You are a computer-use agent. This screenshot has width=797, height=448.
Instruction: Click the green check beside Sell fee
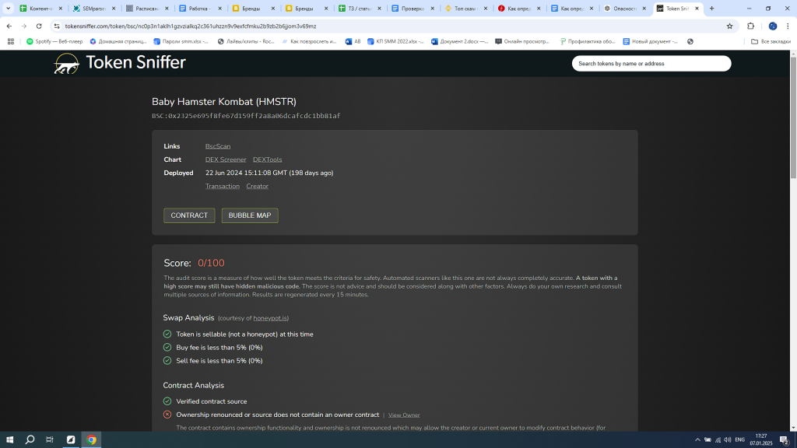pos(167,361)
